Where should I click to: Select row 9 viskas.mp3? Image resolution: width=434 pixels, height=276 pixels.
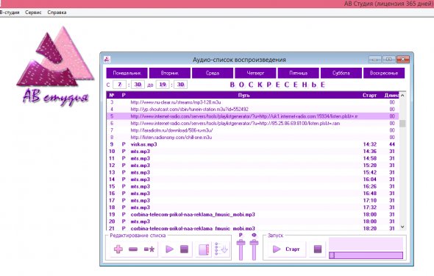pyautogui.click(x=252, y=144)
